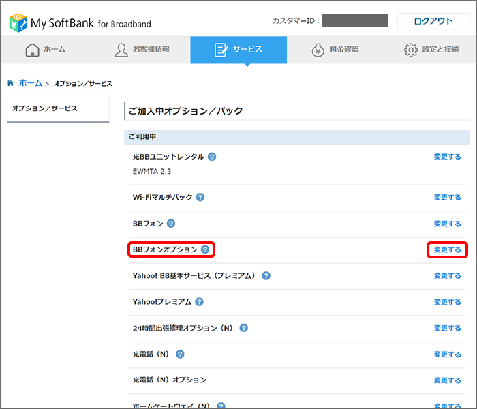Click the 光電話（N）オプション label

tap(170, 380)
